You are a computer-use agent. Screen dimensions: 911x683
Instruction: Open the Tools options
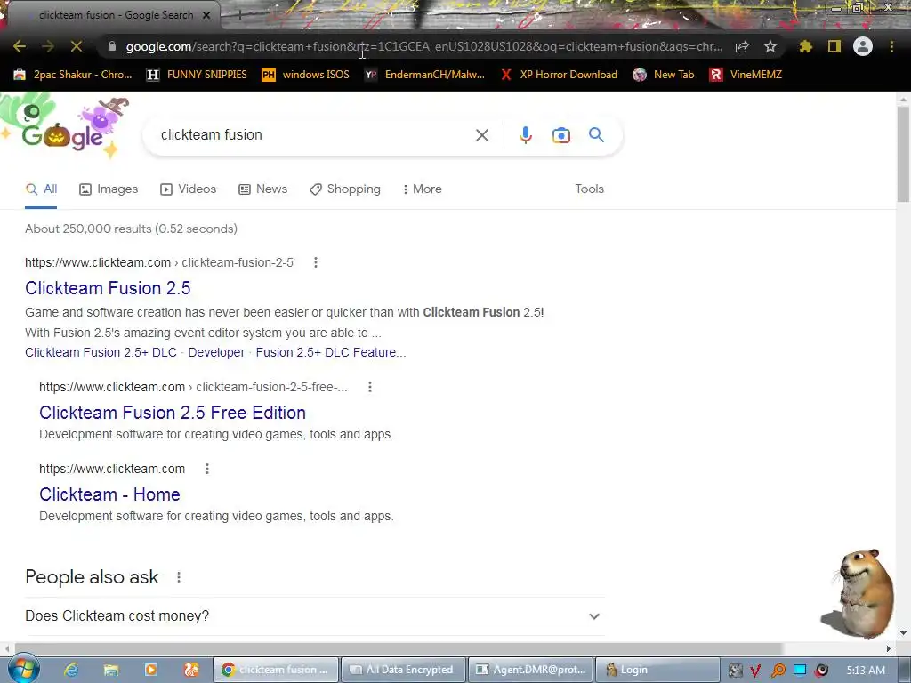(x=589, y=189)
